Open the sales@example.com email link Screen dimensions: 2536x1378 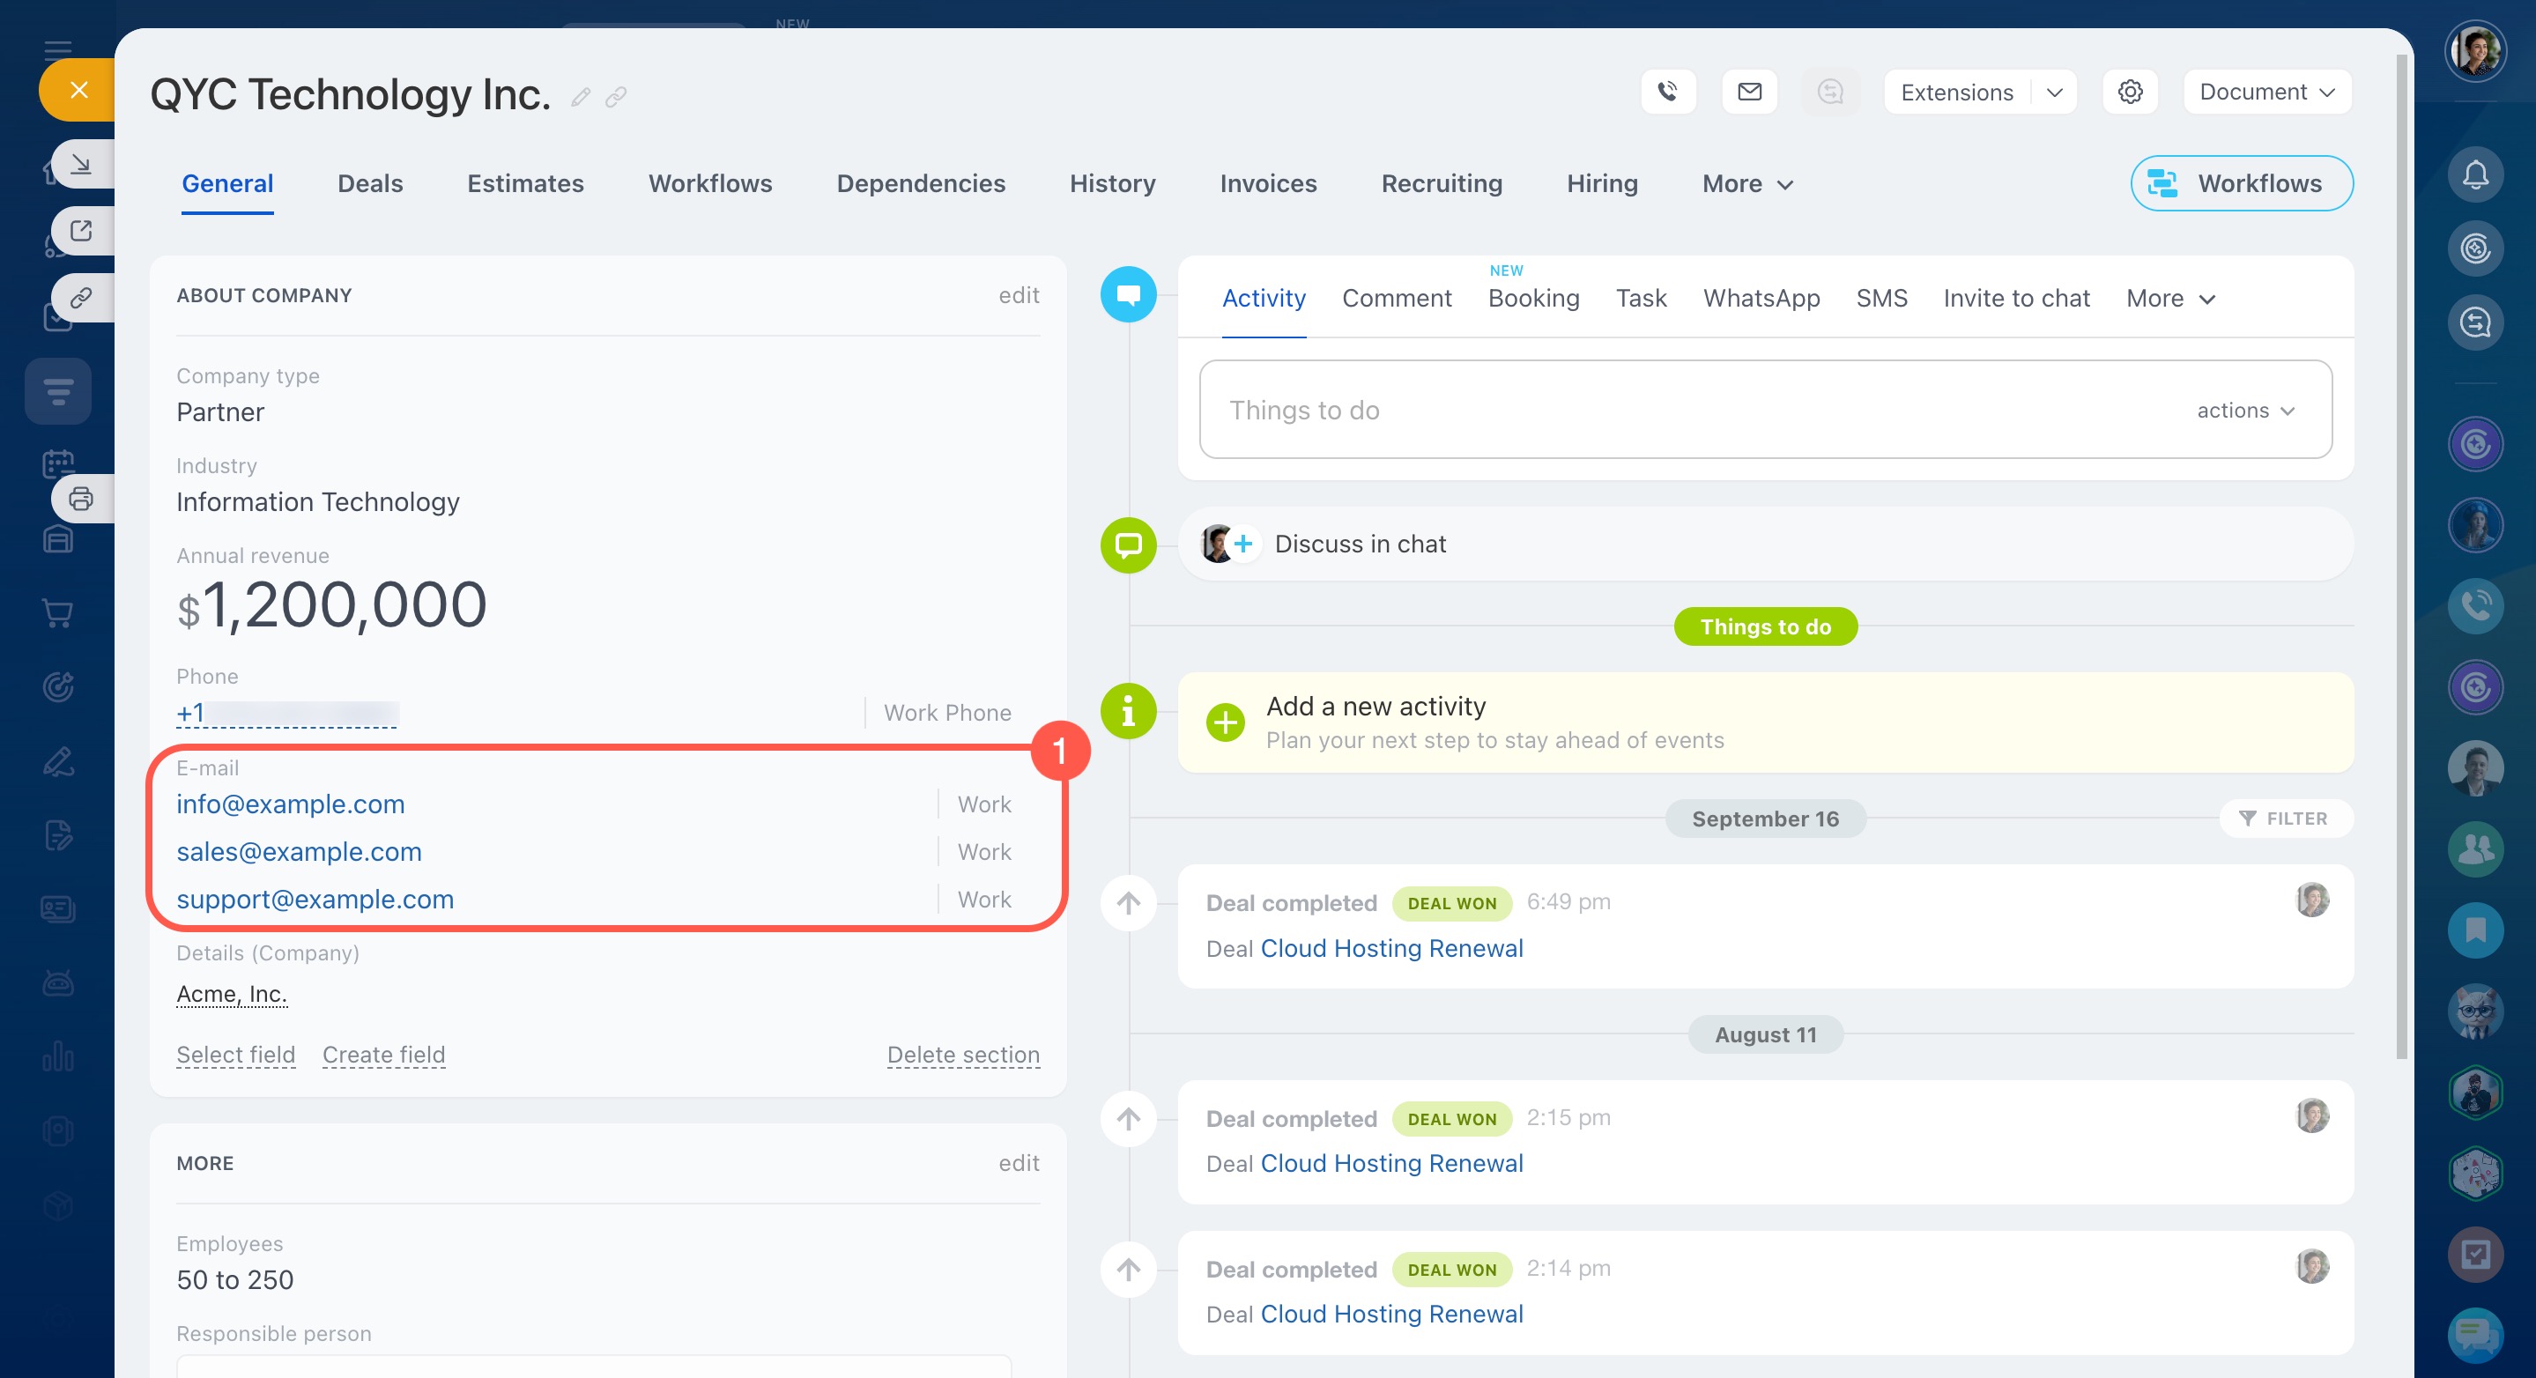coord(300,851)
